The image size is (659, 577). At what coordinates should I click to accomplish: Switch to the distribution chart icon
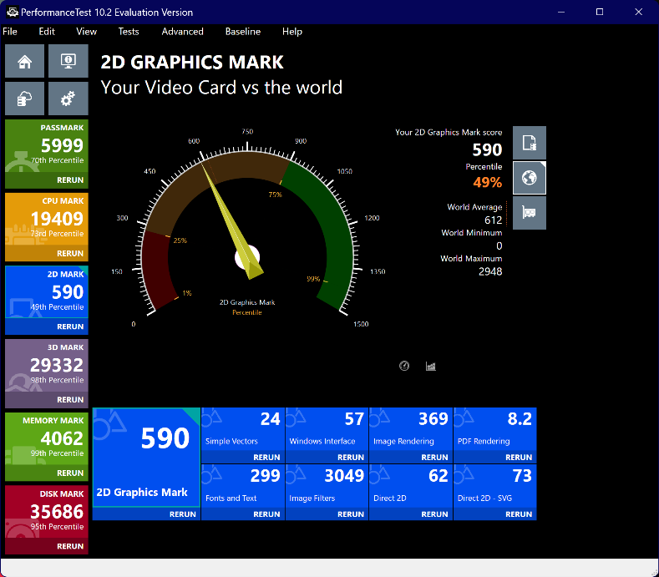point(431,366)
